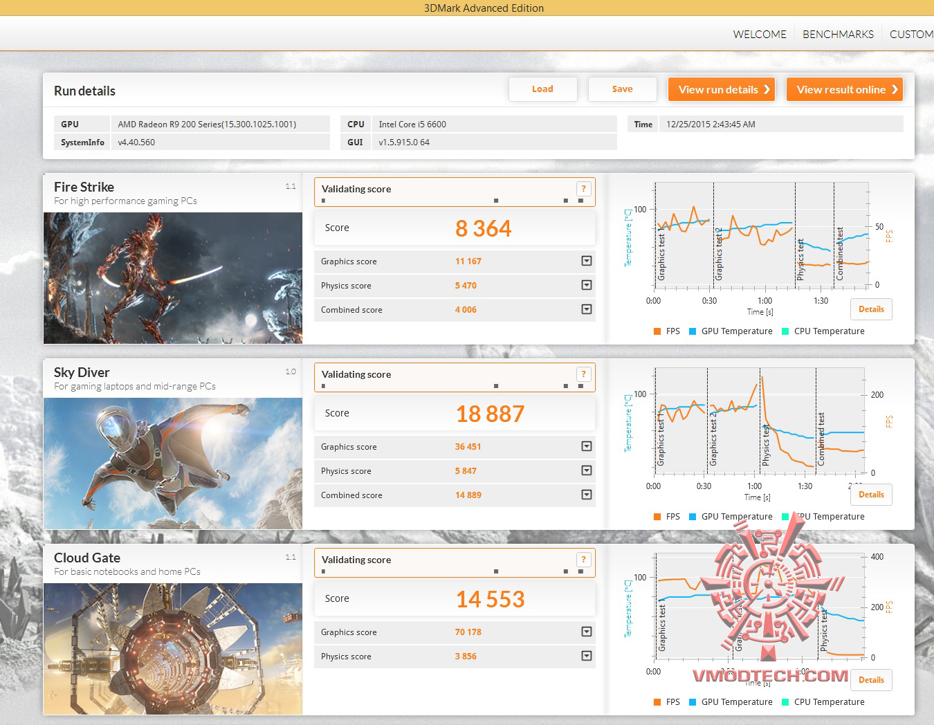This screenshot has height=725, width=934.
Task: Click Cloud Gate score value 14 553
Action: click(x=491, y=599)
